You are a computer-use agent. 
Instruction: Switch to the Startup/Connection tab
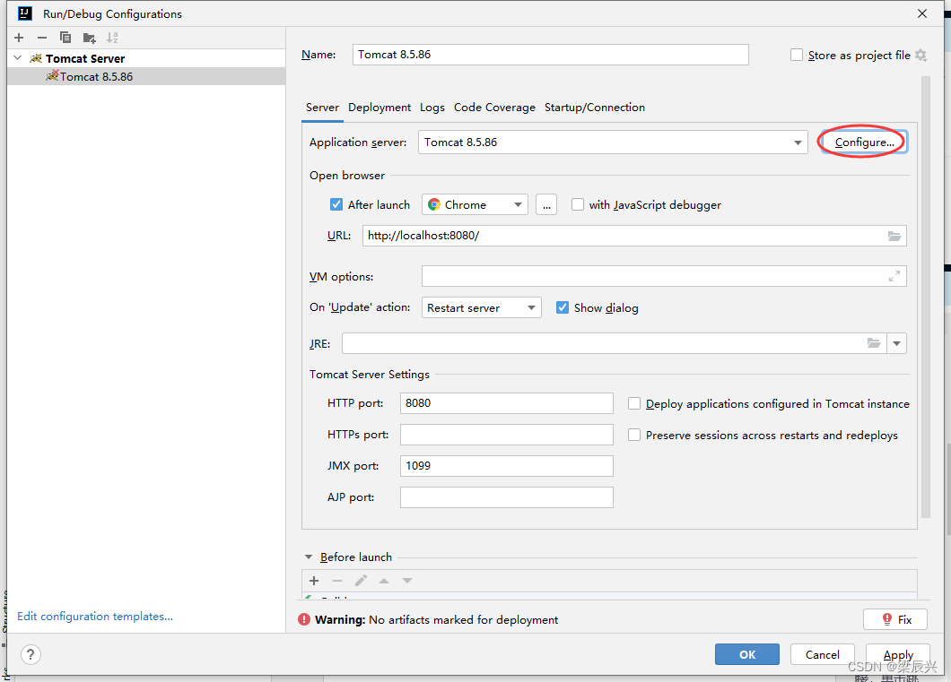594,108
